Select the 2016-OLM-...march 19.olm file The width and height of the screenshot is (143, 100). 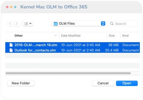pyautogui.click(x=72, y=45)
